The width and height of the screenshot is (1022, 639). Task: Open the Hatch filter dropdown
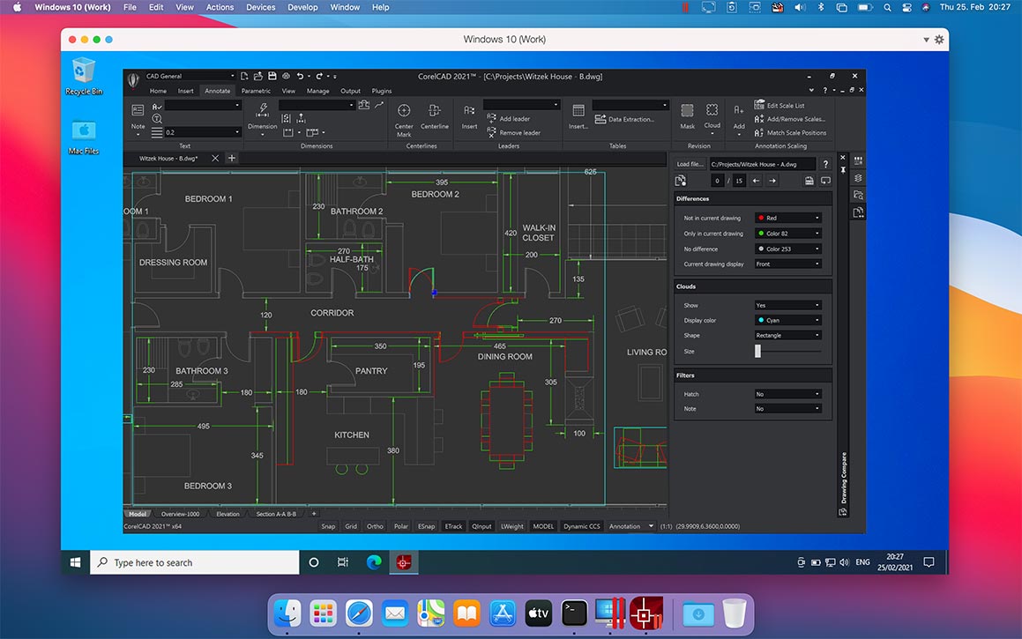[787, 394]
